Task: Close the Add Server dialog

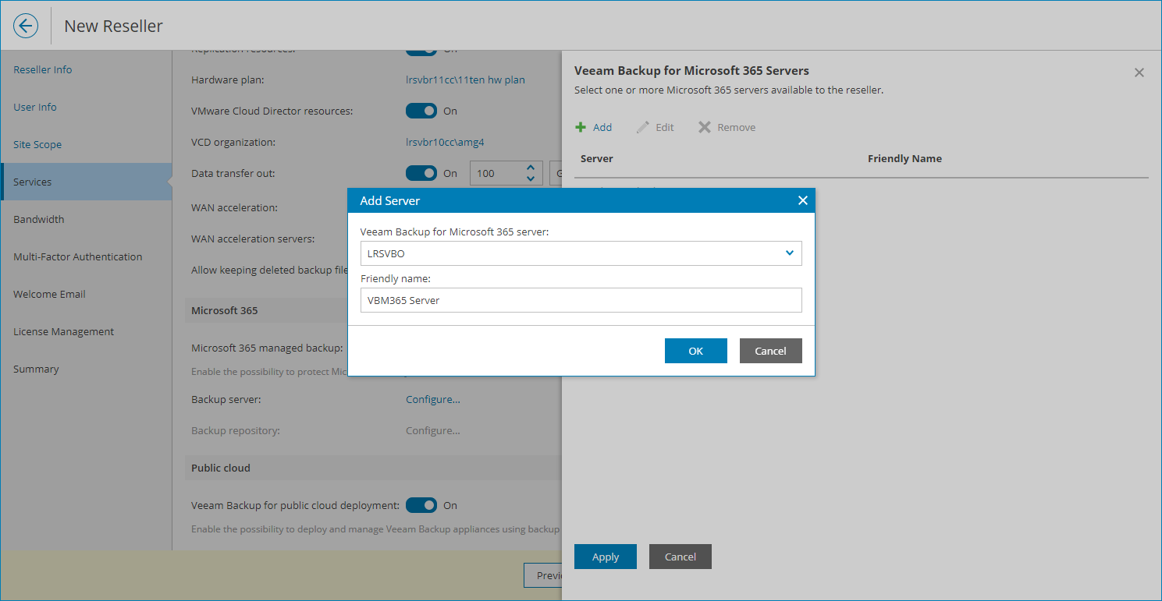Action: (x=802, y=200)
